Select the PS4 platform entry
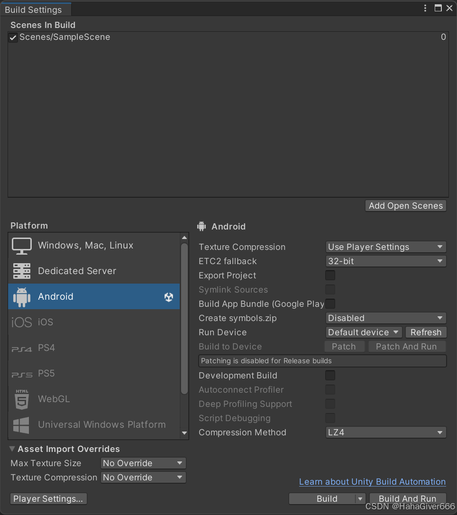The height and width of the screenshot is (515, 457). pyautogui.click(x=94, y=348)
